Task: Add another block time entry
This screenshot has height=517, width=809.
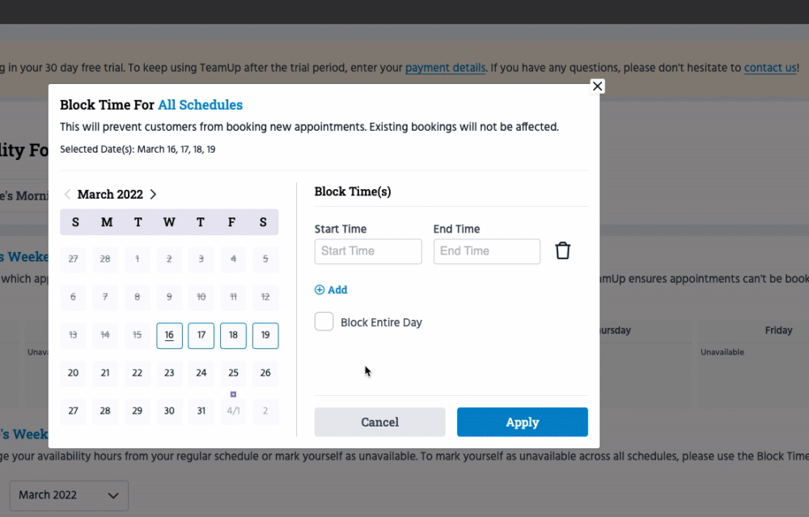Action: pyautogui.click(x=331, y=290)
